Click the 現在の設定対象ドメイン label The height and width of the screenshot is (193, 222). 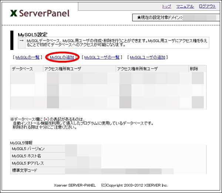(x=160, y=17)
